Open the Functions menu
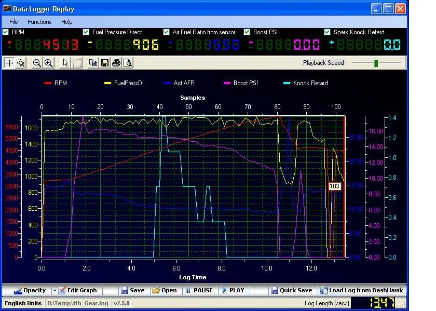Screen dimensions: 436x311 (39, 22)
